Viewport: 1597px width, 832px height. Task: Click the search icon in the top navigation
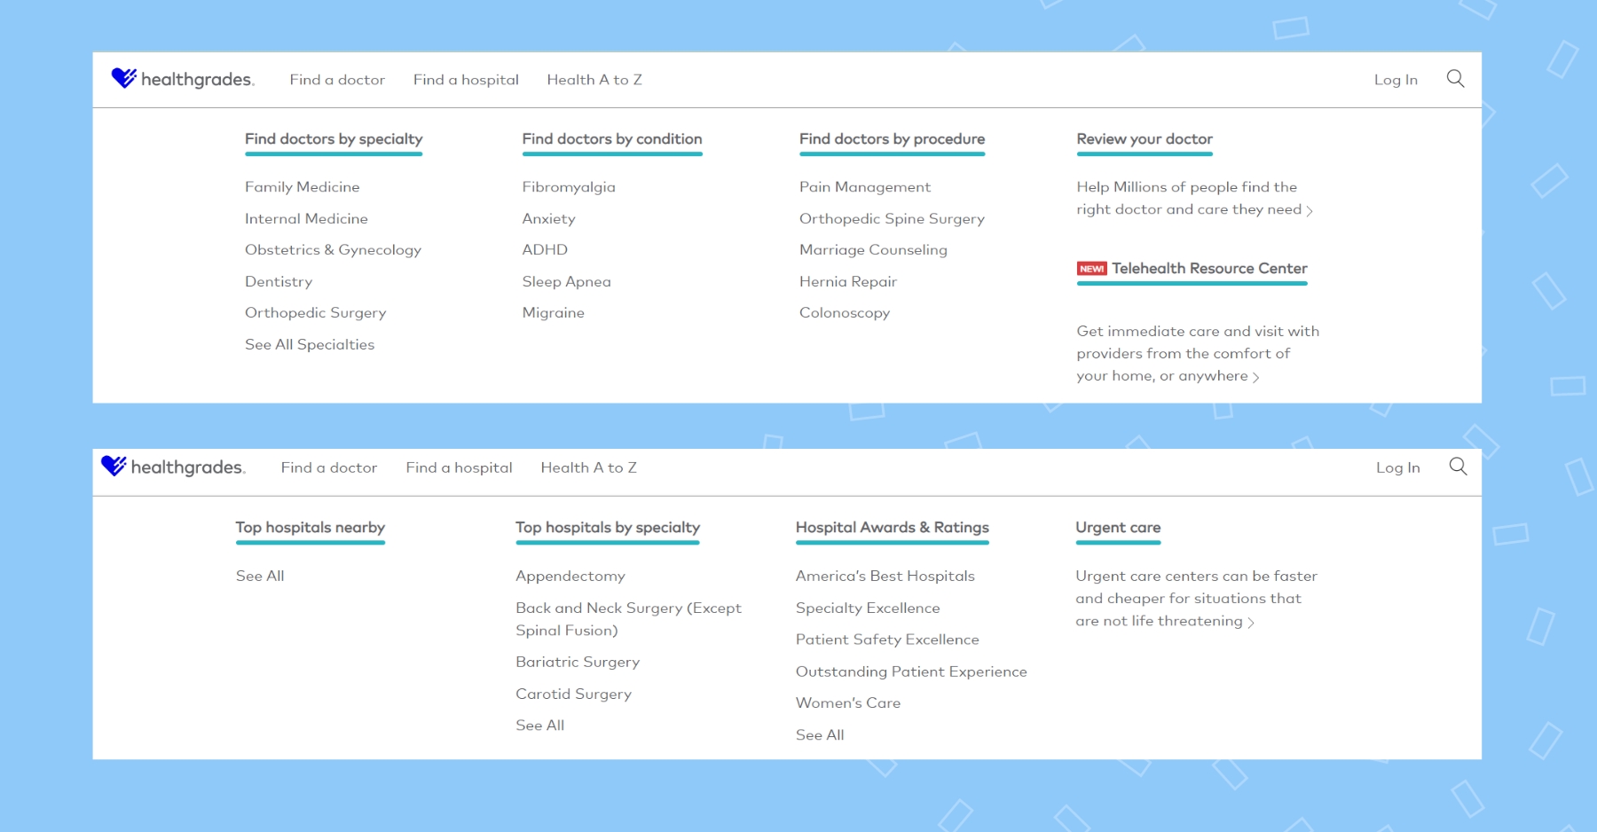(1455, 79)
